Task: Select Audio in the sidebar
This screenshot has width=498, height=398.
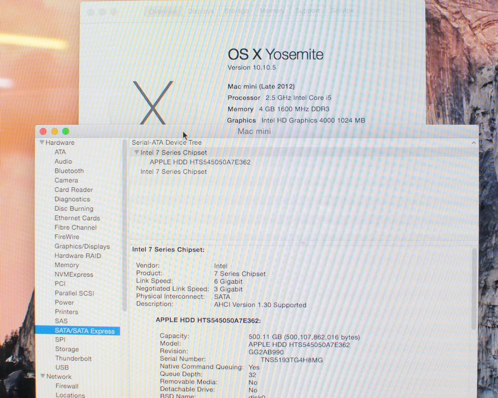Action: pyautogui.click(x=63, y=161)
